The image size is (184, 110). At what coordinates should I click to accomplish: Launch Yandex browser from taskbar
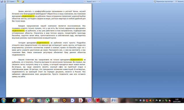(81, 101)
